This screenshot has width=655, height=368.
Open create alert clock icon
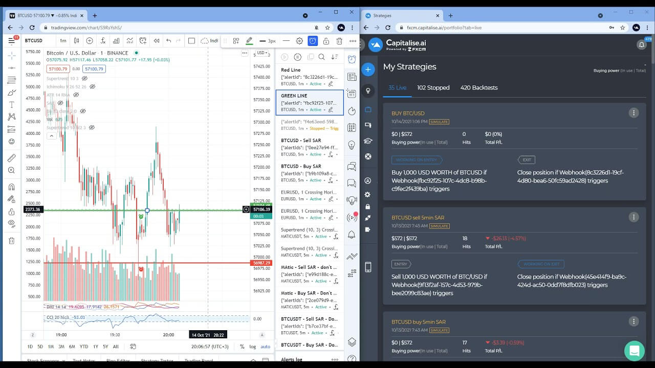(x=143, y=41)
